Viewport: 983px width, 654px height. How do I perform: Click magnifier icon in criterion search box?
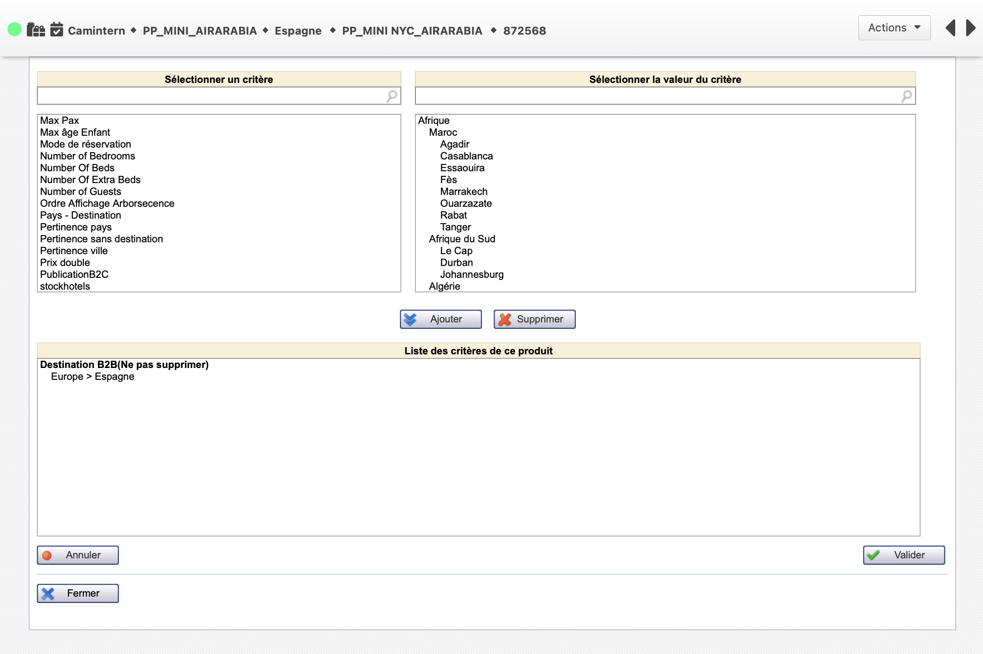point(392,96)
